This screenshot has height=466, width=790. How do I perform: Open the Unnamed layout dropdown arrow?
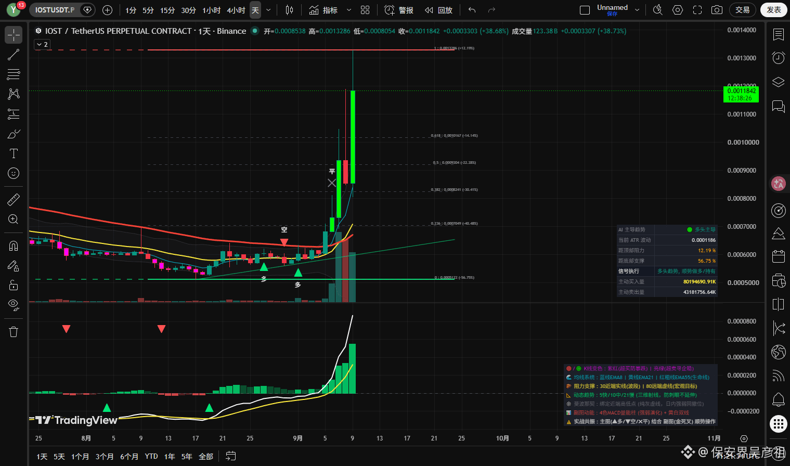tap(637, 10)
